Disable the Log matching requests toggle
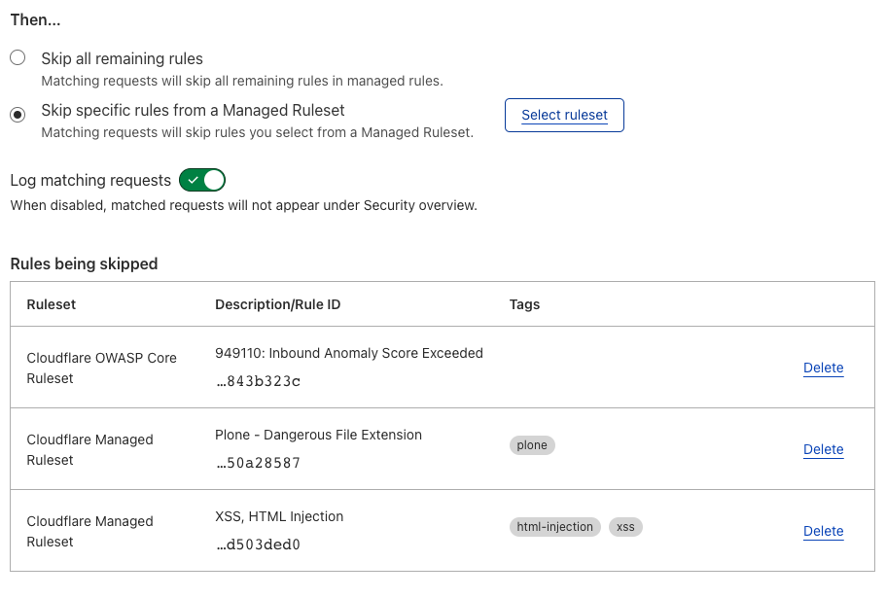Viewport: 886px width, 597px height. [202, 180]
